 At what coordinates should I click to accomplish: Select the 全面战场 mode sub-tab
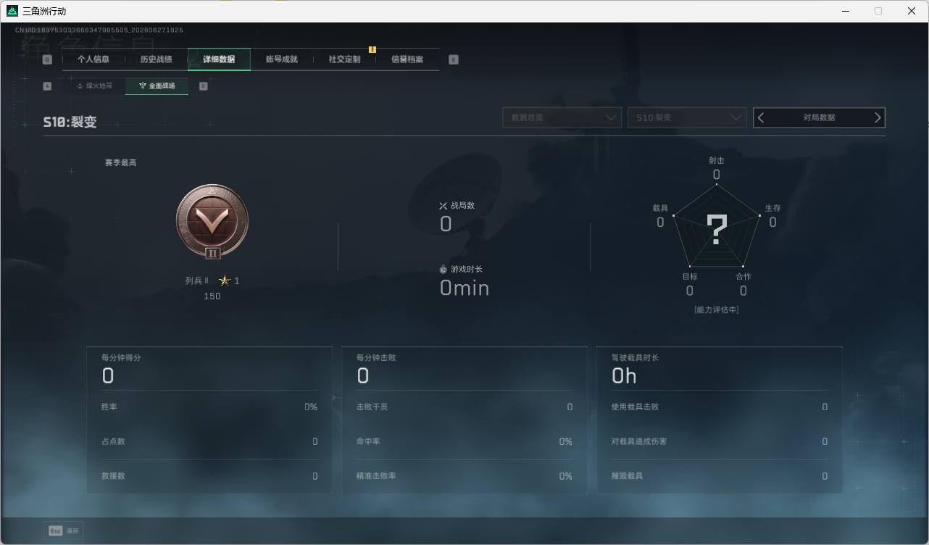coord(157,86)
